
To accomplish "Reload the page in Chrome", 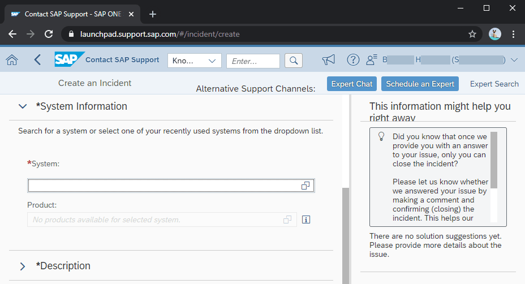I will click(49, 34).
